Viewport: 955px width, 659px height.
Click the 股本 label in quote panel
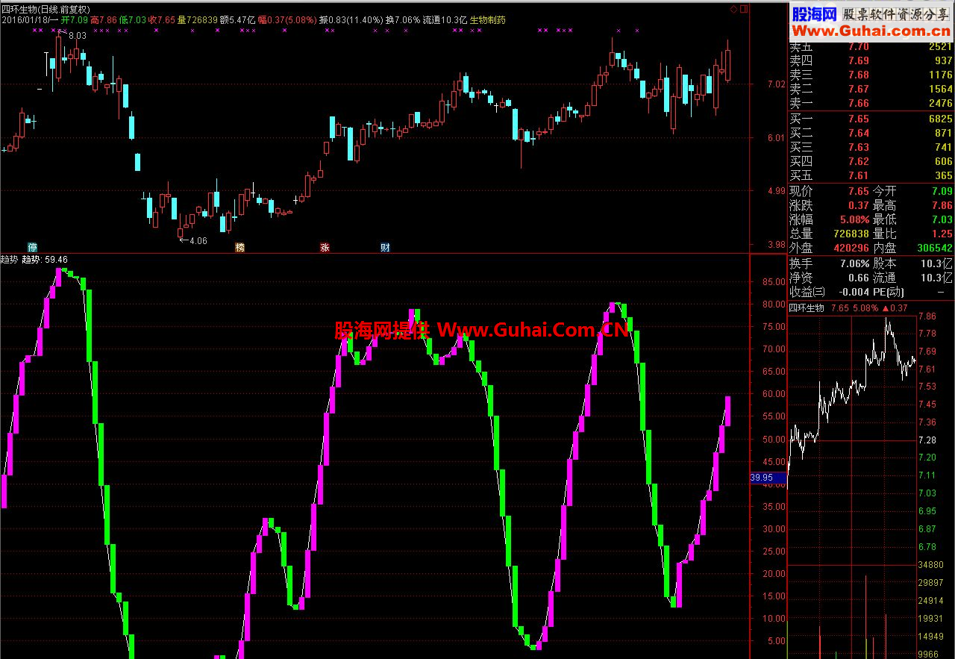(885, 263)
